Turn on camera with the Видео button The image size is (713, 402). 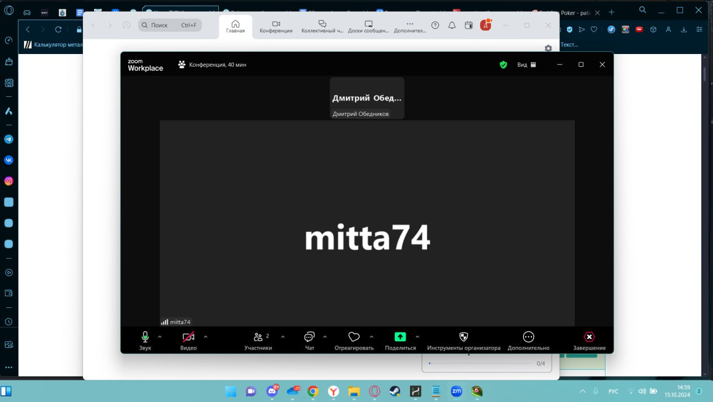coord(188,340)
